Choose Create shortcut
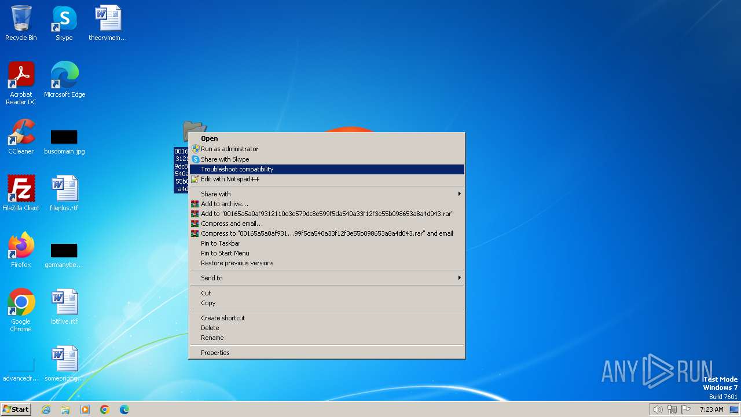The width and height of the screenshot is (741, 417). pos(327,318)
